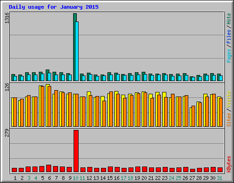The width and height of the screenshot is (234, 183).
Task: Click day label 26 on the x-axis
Action: [185, 178]
